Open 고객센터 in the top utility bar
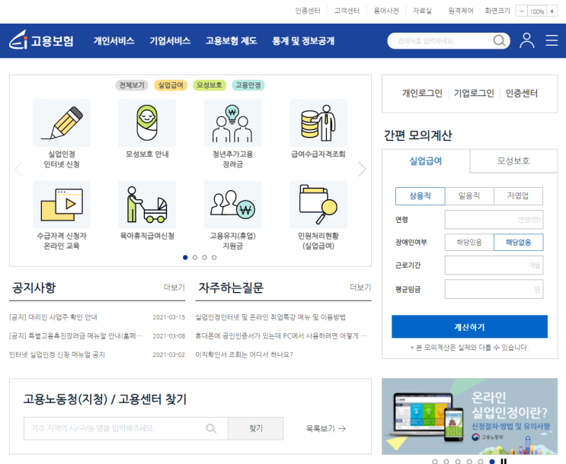The height and width of the screenshot is (464, 566). click(347, 11)
